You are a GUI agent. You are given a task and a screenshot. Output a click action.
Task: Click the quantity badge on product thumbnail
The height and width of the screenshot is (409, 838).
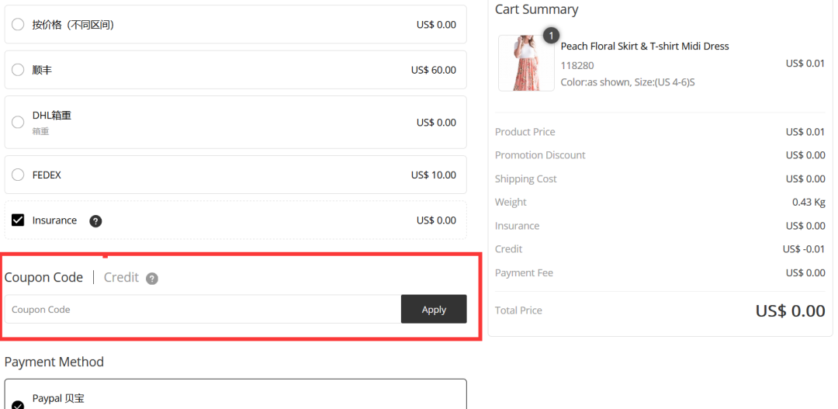(551, 36)
